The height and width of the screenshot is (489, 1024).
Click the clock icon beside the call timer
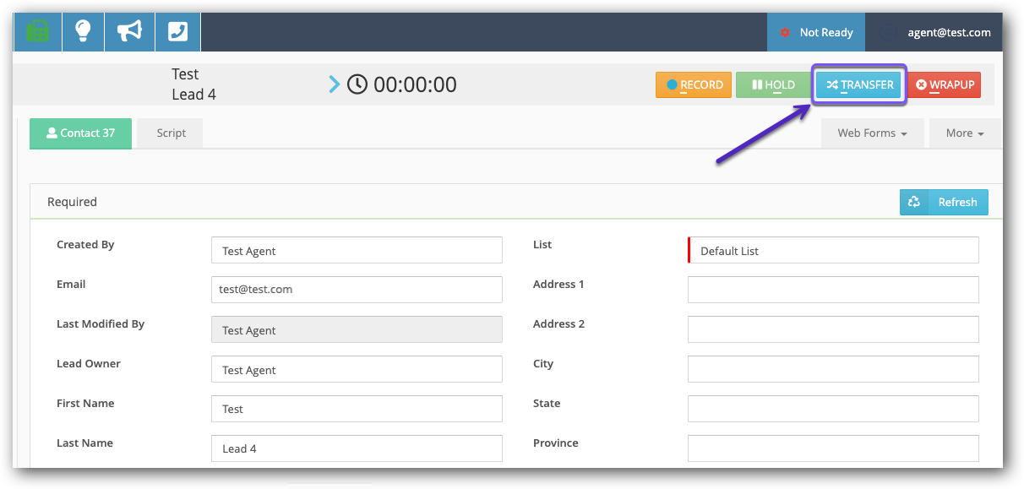coord(357,84)
